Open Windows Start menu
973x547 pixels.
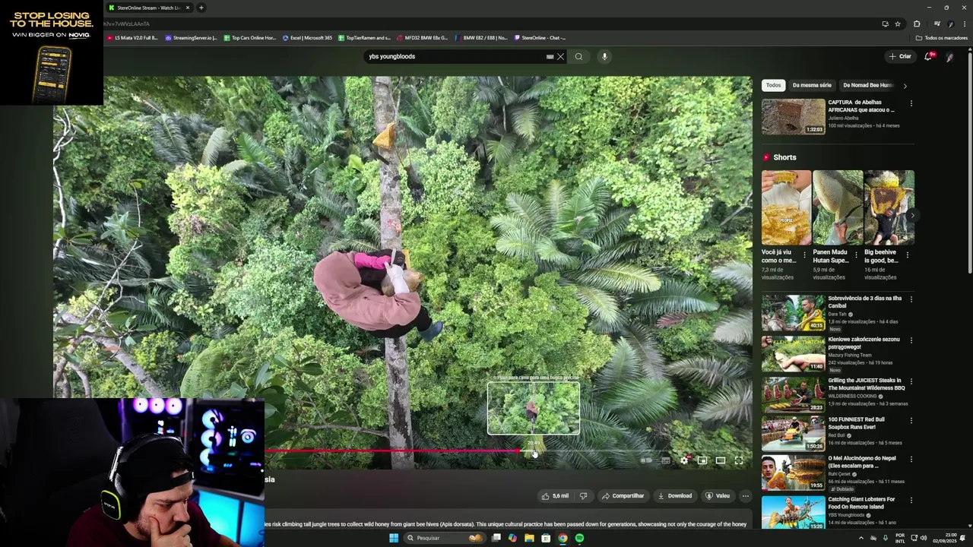click(394, 538)
